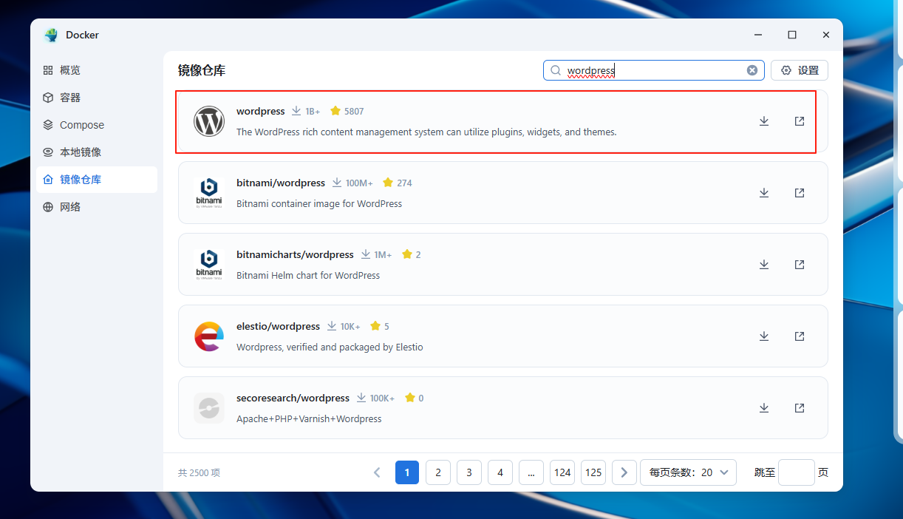
Task: Open the 每页条数 page size dropdown
Action: [688, 472]
